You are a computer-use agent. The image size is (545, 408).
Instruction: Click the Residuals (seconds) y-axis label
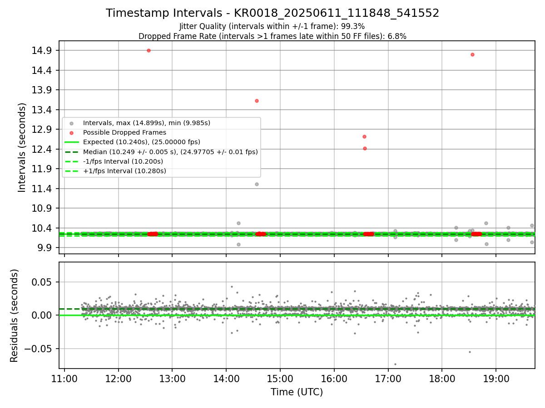click(14, 316)
